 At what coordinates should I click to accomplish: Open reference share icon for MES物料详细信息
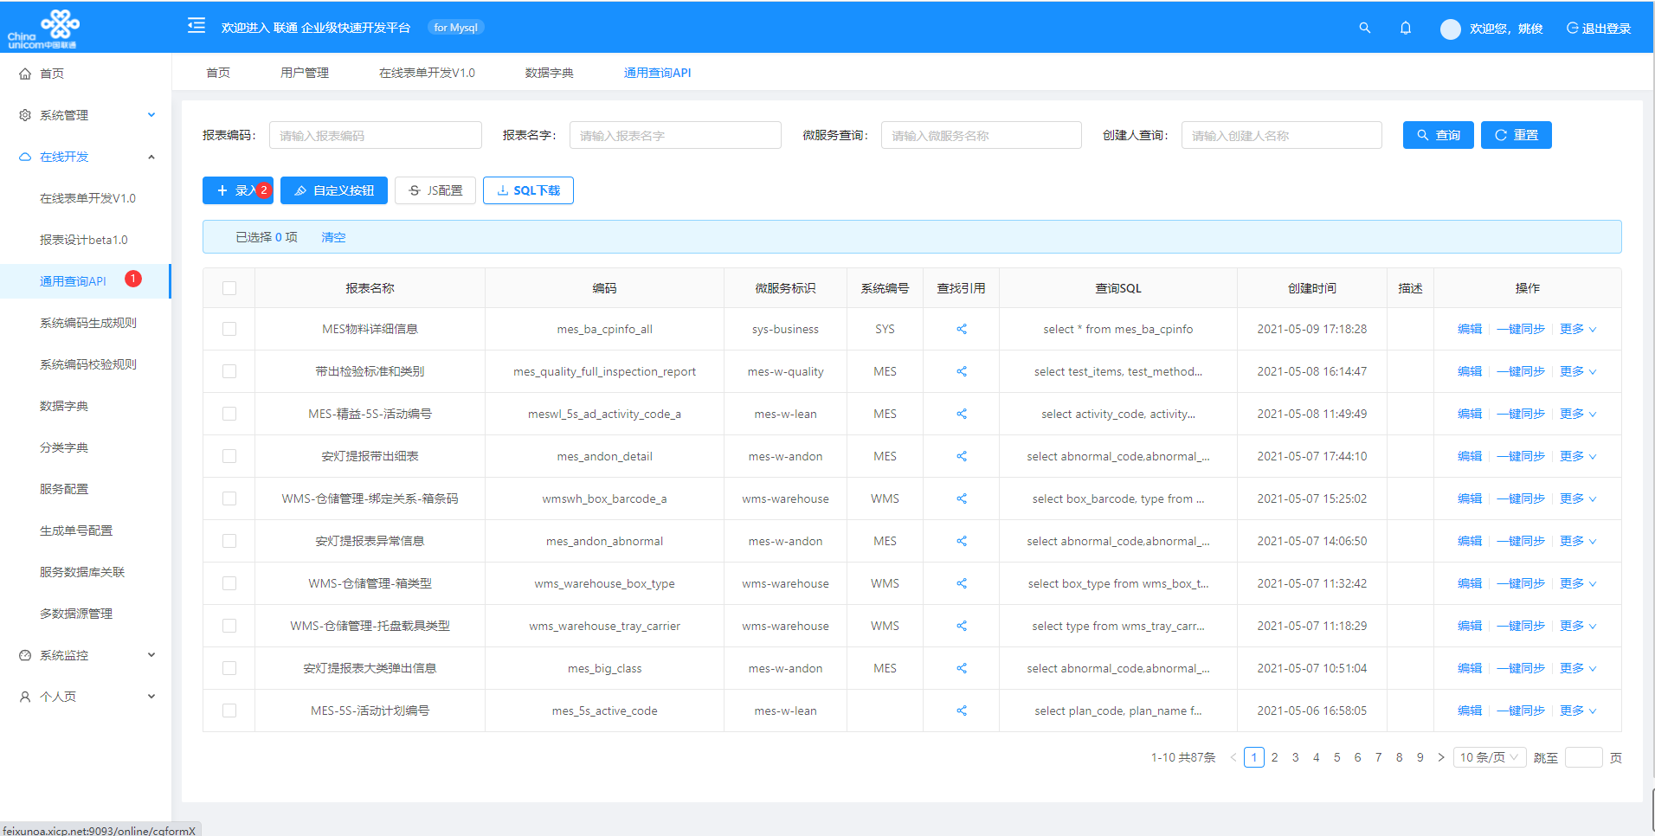click(x=961, y=329)
